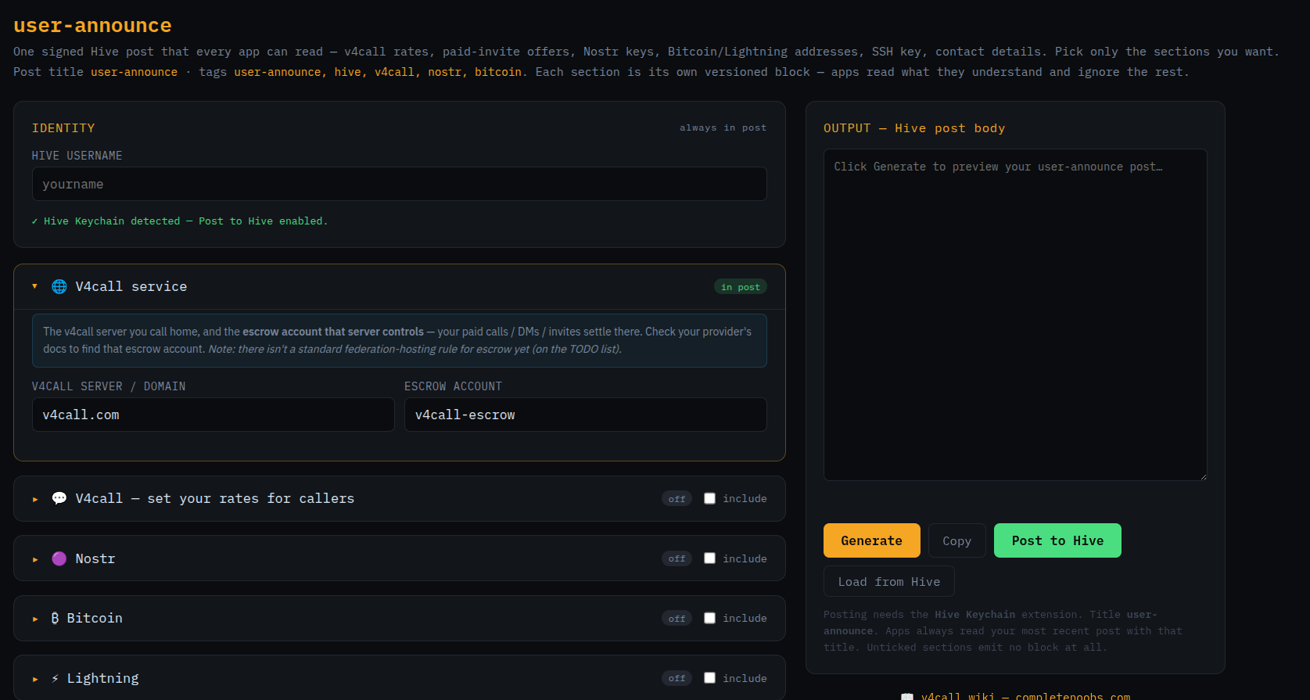Image resolution: width=1310 pixels, height=700 pixels.
Task: Collapse the V4call service section arrow
Action: tap(34, 286)
